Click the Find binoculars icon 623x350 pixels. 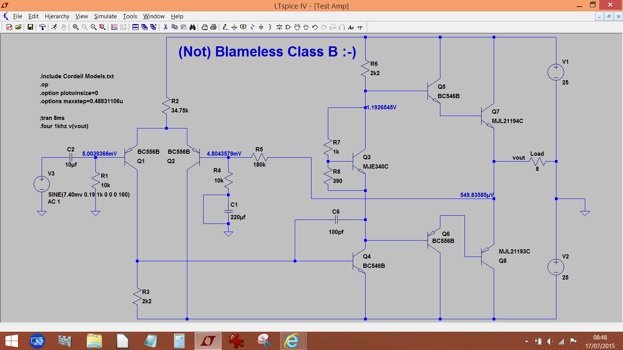coord(192,27)
